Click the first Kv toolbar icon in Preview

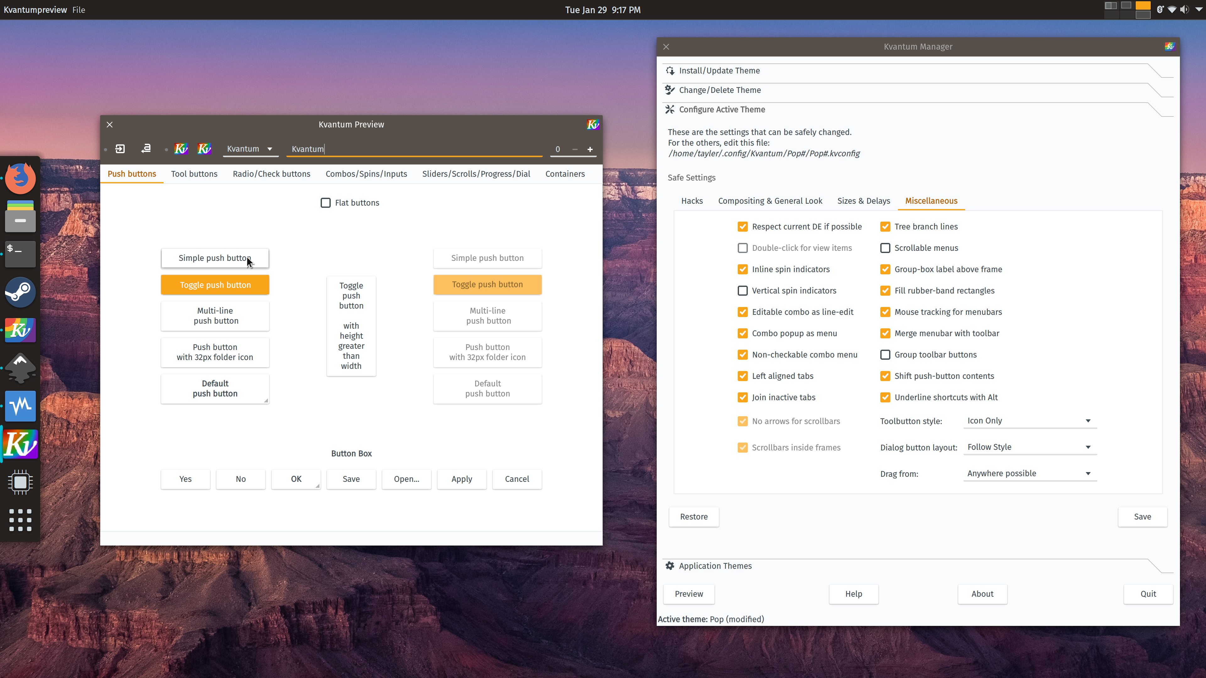point(181,149)
